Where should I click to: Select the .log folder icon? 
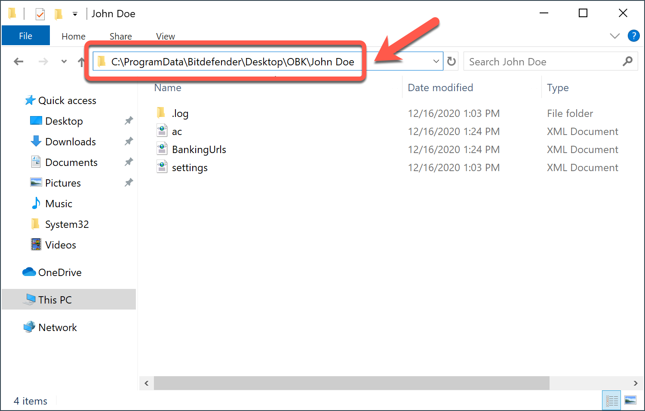161,113
